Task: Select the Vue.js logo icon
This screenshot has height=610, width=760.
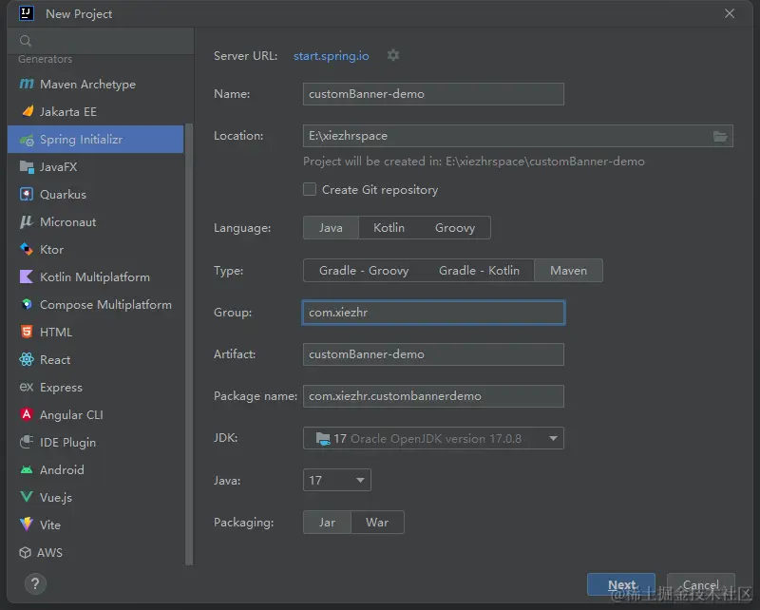Action: pos(27,497)
